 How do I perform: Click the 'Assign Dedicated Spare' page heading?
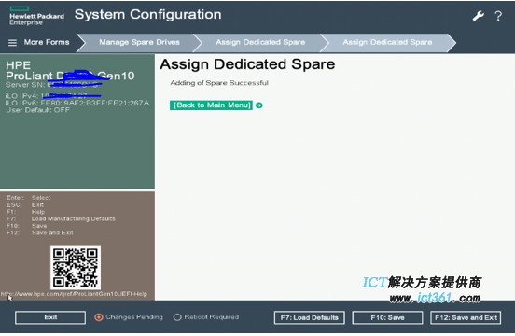[x=247, y=64]
